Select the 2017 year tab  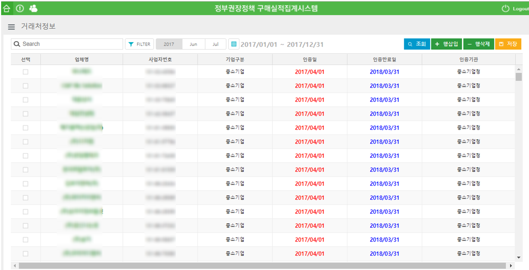[x=169, y=44]
